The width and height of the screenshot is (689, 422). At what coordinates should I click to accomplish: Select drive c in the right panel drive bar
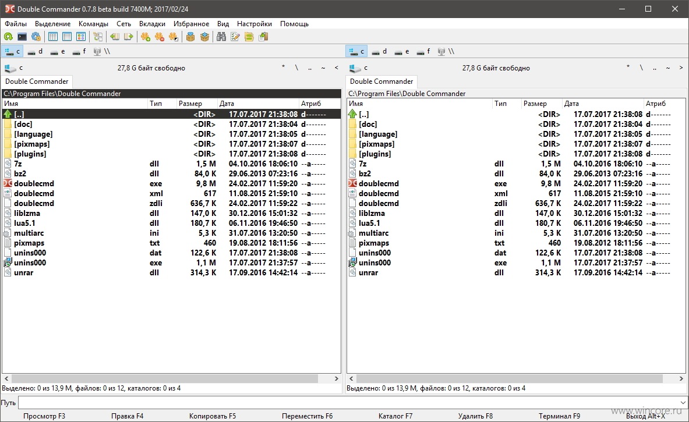357,51
